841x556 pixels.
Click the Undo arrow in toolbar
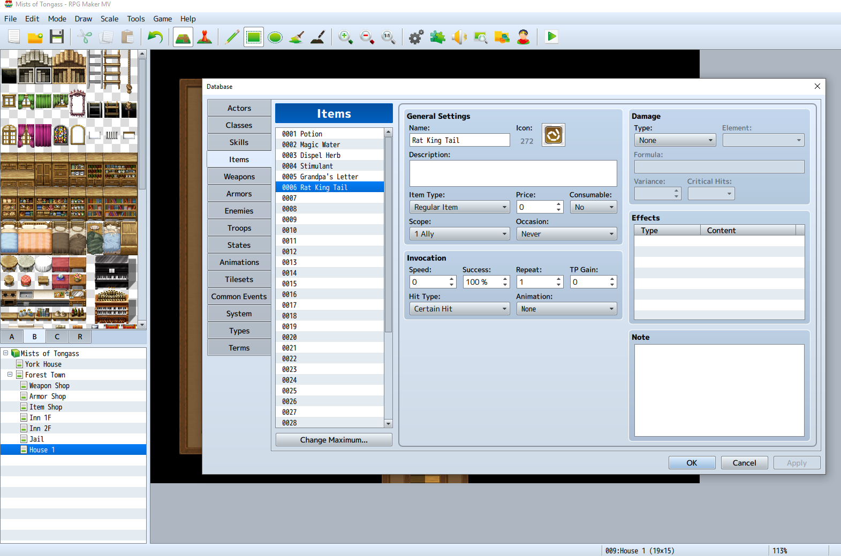155,37
